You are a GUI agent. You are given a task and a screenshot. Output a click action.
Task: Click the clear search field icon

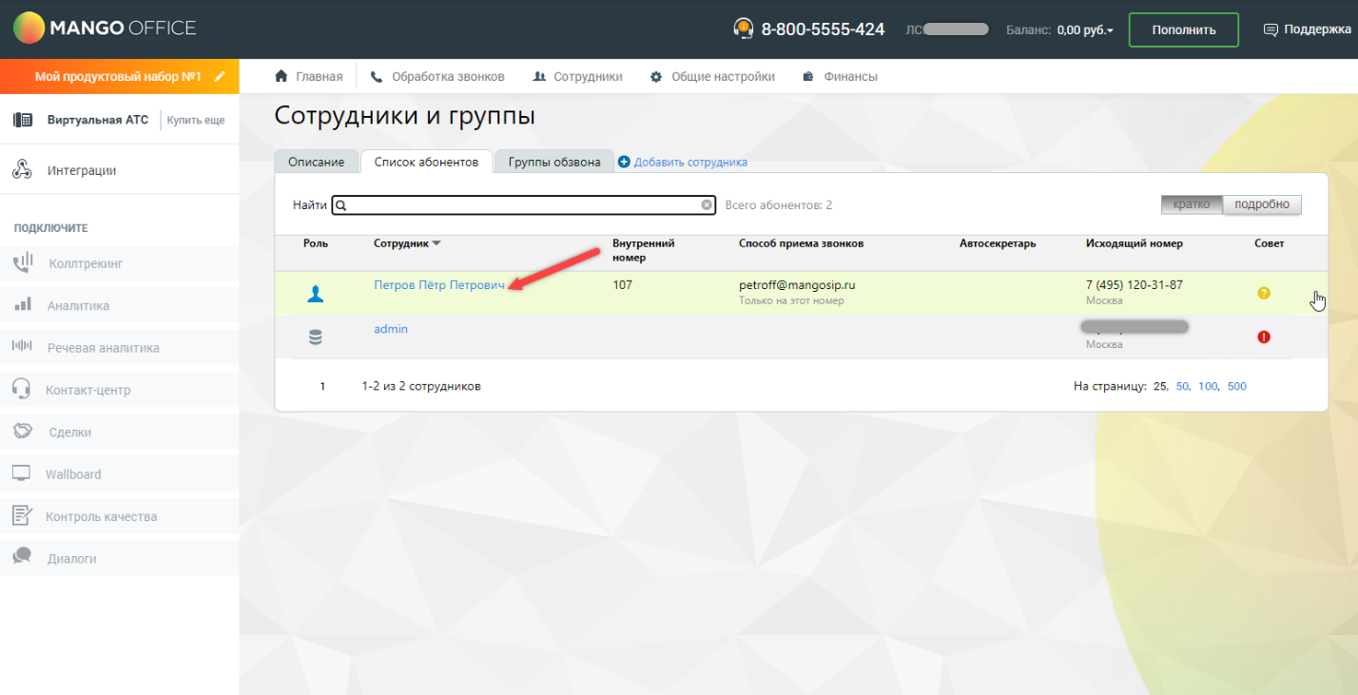[707, 205]
